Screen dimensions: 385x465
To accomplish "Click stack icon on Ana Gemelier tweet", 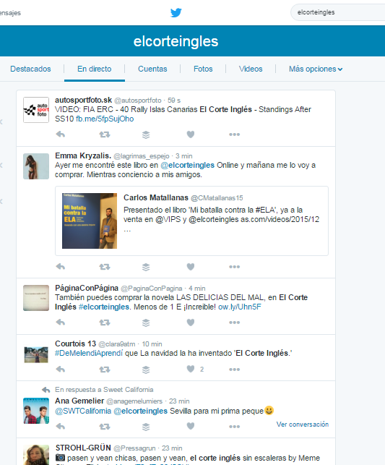I will pyautogui.click(x=146, y=427).
